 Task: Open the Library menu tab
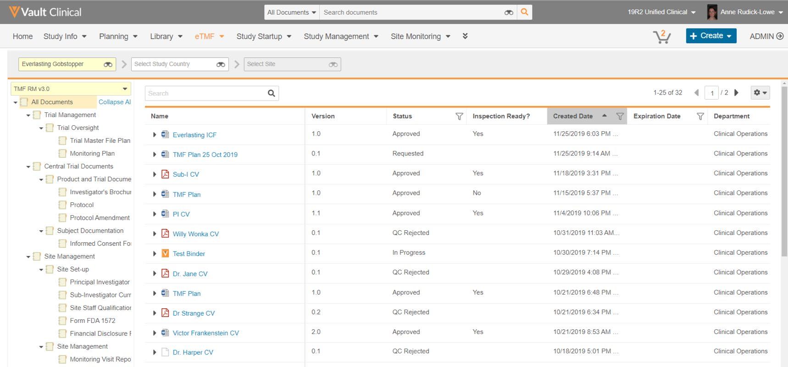click(166, 36)
